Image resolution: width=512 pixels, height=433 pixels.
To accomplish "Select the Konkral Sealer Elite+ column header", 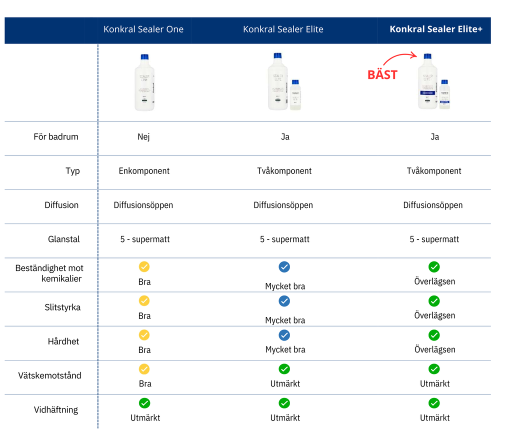I will [x=436, y=29].
